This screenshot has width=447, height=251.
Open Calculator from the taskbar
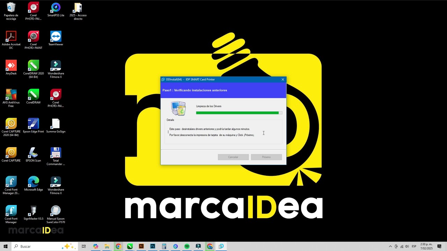(164, 246)
